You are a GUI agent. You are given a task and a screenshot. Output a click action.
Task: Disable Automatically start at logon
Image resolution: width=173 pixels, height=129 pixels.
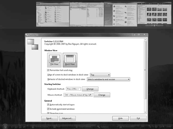pos(48,105)
